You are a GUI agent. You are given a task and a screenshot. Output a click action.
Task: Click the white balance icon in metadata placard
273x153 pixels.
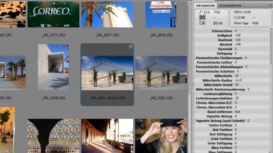click(202, 23)
